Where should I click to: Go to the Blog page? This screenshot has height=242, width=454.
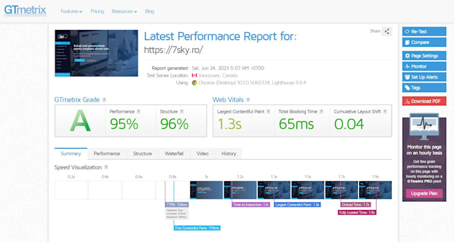click(150, 11)
